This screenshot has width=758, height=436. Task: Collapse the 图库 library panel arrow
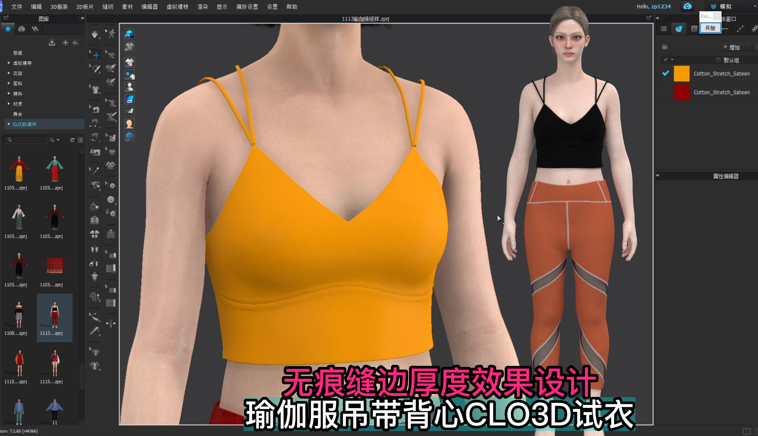82,18
